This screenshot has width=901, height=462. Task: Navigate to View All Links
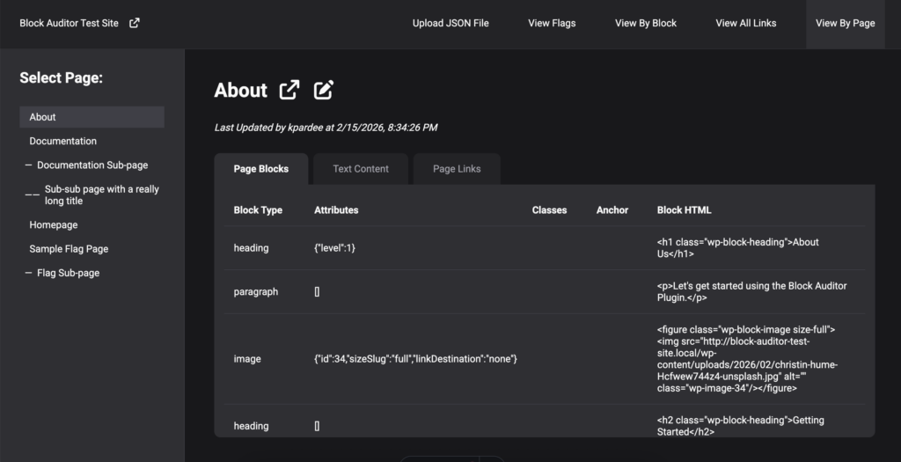tap(745, 23)
